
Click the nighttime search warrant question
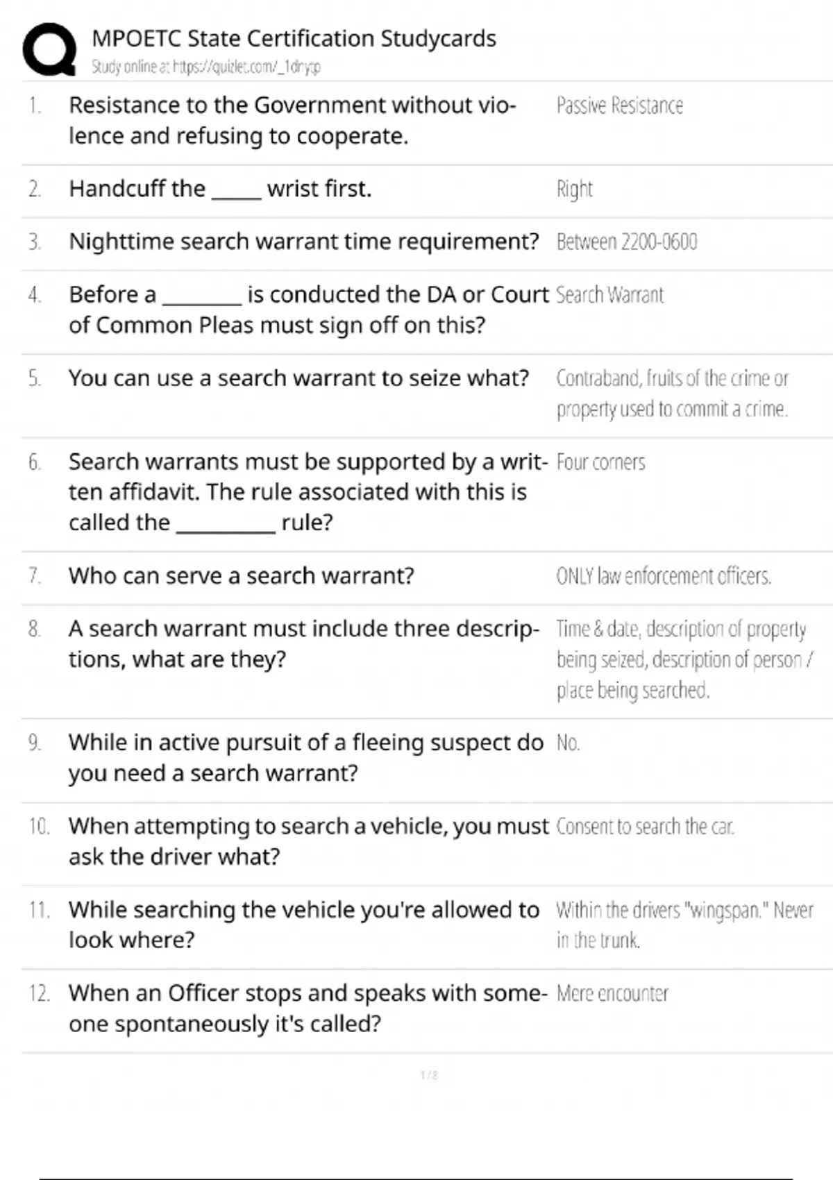click(303, 242)
